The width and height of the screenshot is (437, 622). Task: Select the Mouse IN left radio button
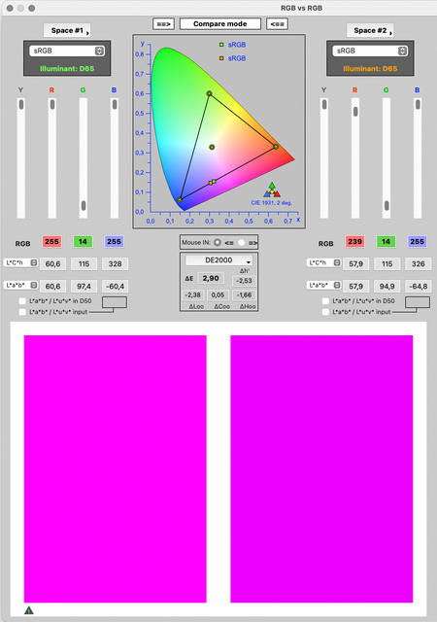click(x=218, y=242)
